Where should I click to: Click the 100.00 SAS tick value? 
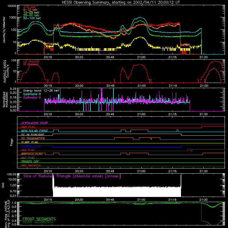[11, 174]
